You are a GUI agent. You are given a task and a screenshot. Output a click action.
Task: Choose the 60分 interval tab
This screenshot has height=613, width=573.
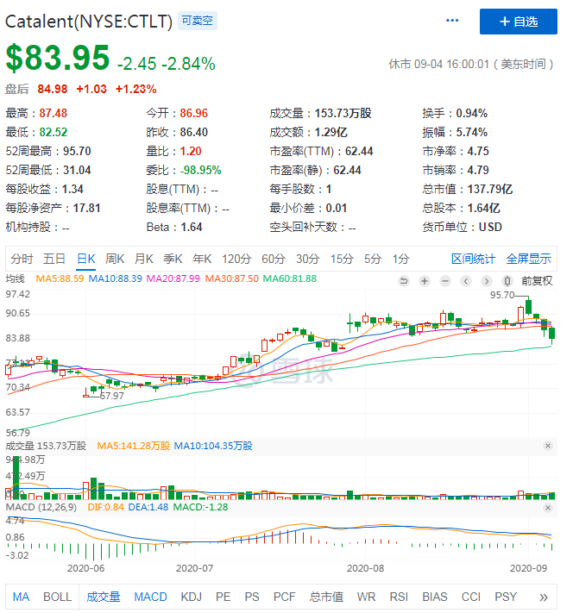274,259
